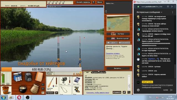Open the orange notebook journal
177x100 pixels.
click(x=39, y=77)
